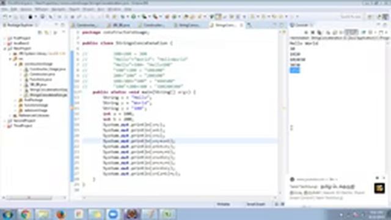Toggle Mark Occurrences in the main toolbar

(218, 16)
